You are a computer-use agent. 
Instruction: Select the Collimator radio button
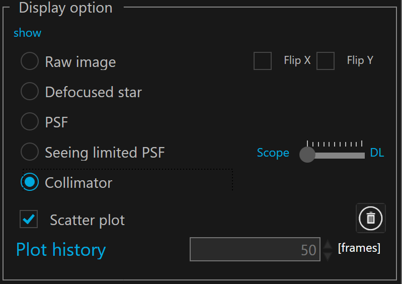point(30,182)
